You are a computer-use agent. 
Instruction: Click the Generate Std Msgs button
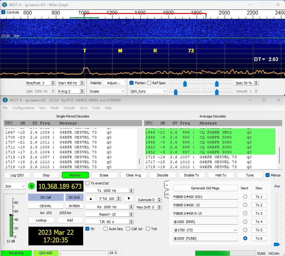click(205, 188)
